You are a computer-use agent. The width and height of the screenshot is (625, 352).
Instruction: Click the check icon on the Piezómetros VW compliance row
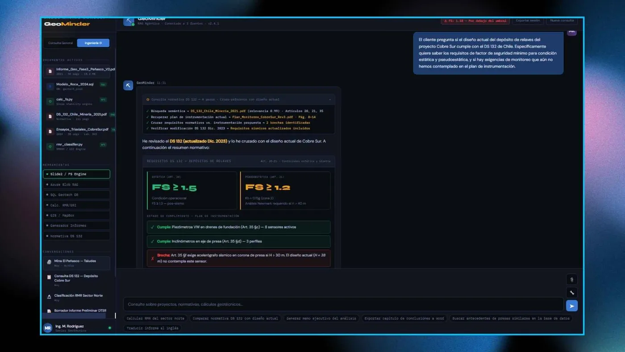[153, 227]
